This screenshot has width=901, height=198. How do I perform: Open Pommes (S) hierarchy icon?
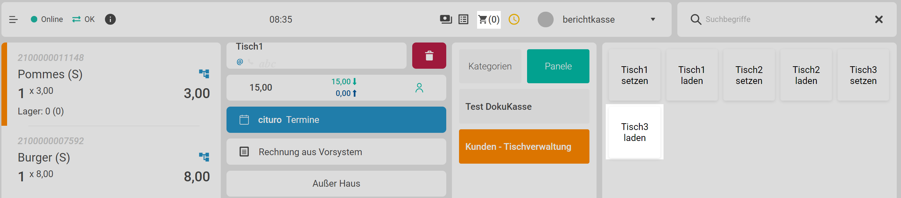click(204, 74)
